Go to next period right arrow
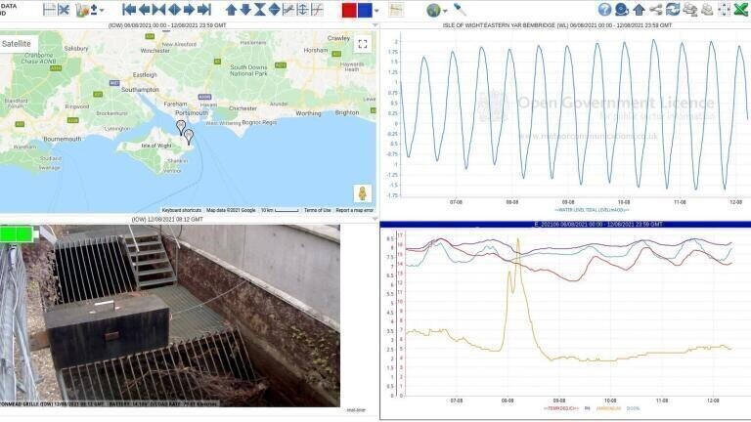 pyautogui.click(x=189, y=10)
